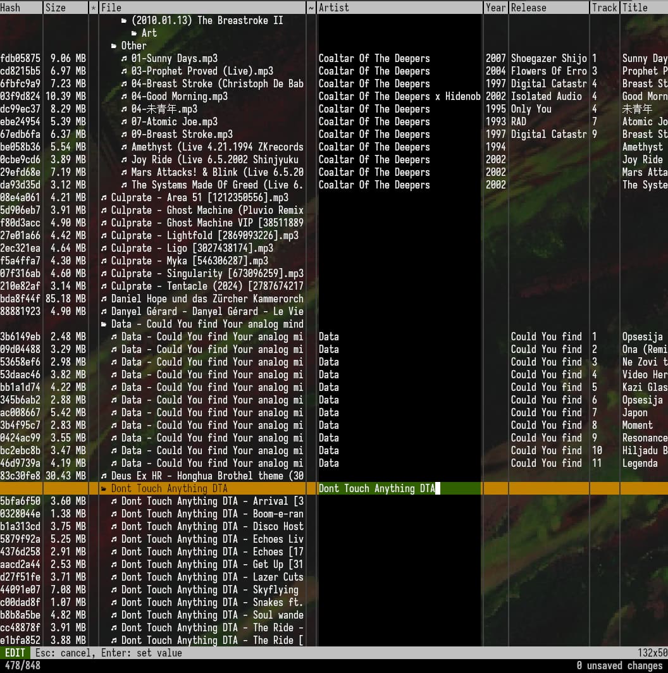Click the Track column header
The image size is (668, 673).
tap(604, 8)
